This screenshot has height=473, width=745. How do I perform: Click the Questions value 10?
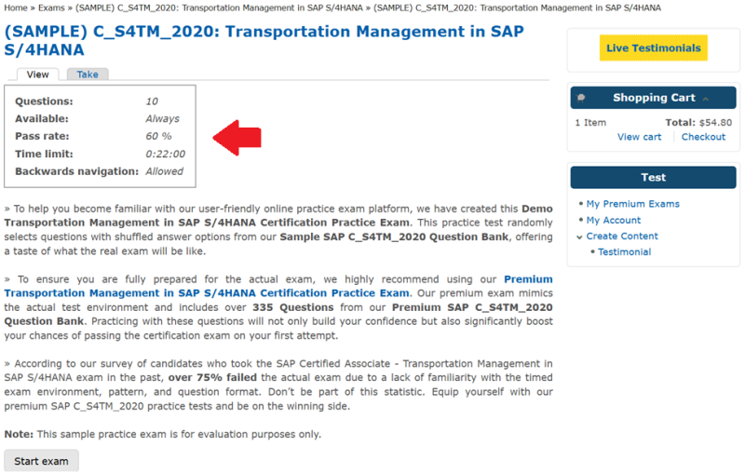point(152,101)
